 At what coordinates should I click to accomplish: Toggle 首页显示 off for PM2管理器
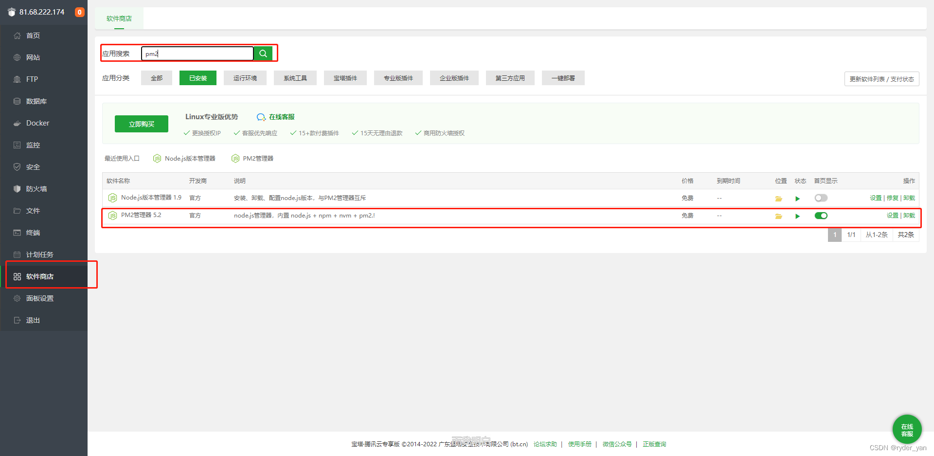pos(821,216)
